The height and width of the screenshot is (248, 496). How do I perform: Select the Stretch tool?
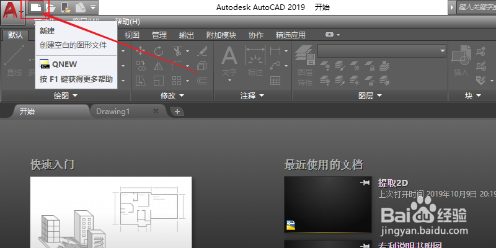coord(141,81)
